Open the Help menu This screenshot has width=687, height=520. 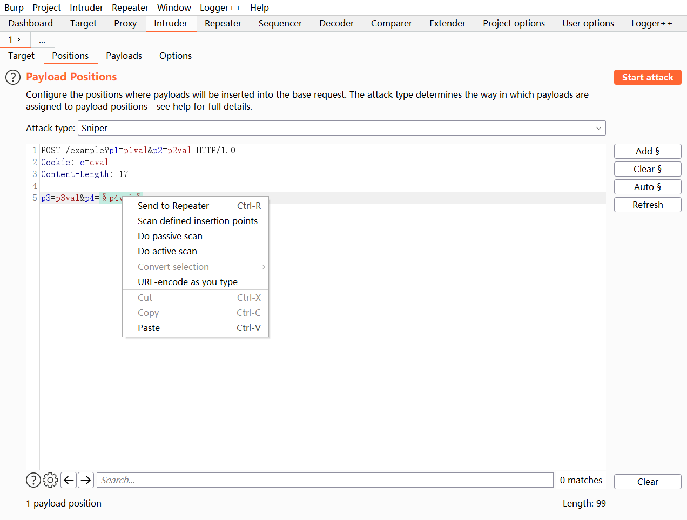[x=259, y=8]
